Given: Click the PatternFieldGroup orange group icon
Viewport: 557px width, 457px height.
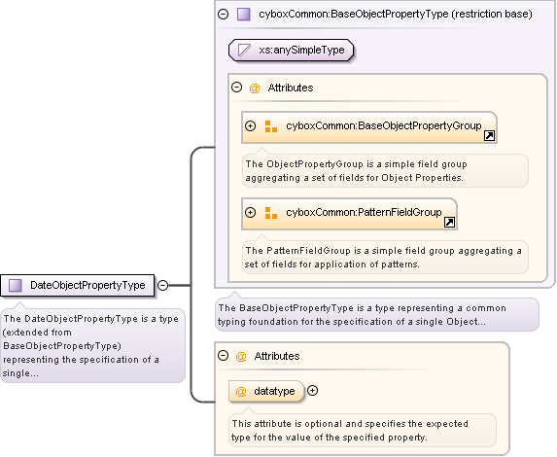Looking at the screenshot, I should [x=271, y=213].
